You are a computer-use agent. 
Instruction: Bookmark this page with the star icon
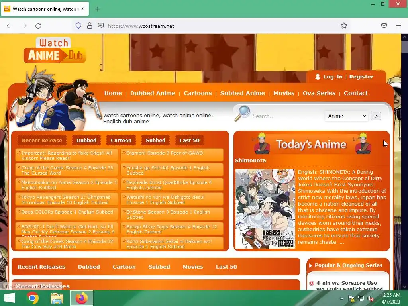click(x=344, y=25)
